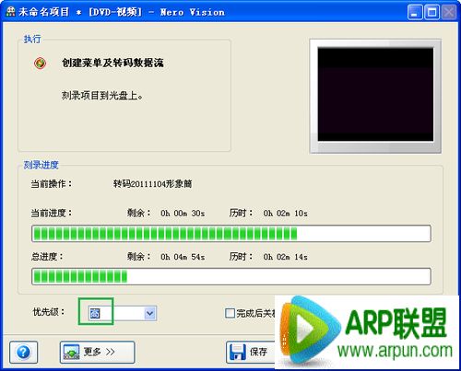Close the Nero Vision window
The height and width of the screenshot is (371, 461).
click(449, 13)
